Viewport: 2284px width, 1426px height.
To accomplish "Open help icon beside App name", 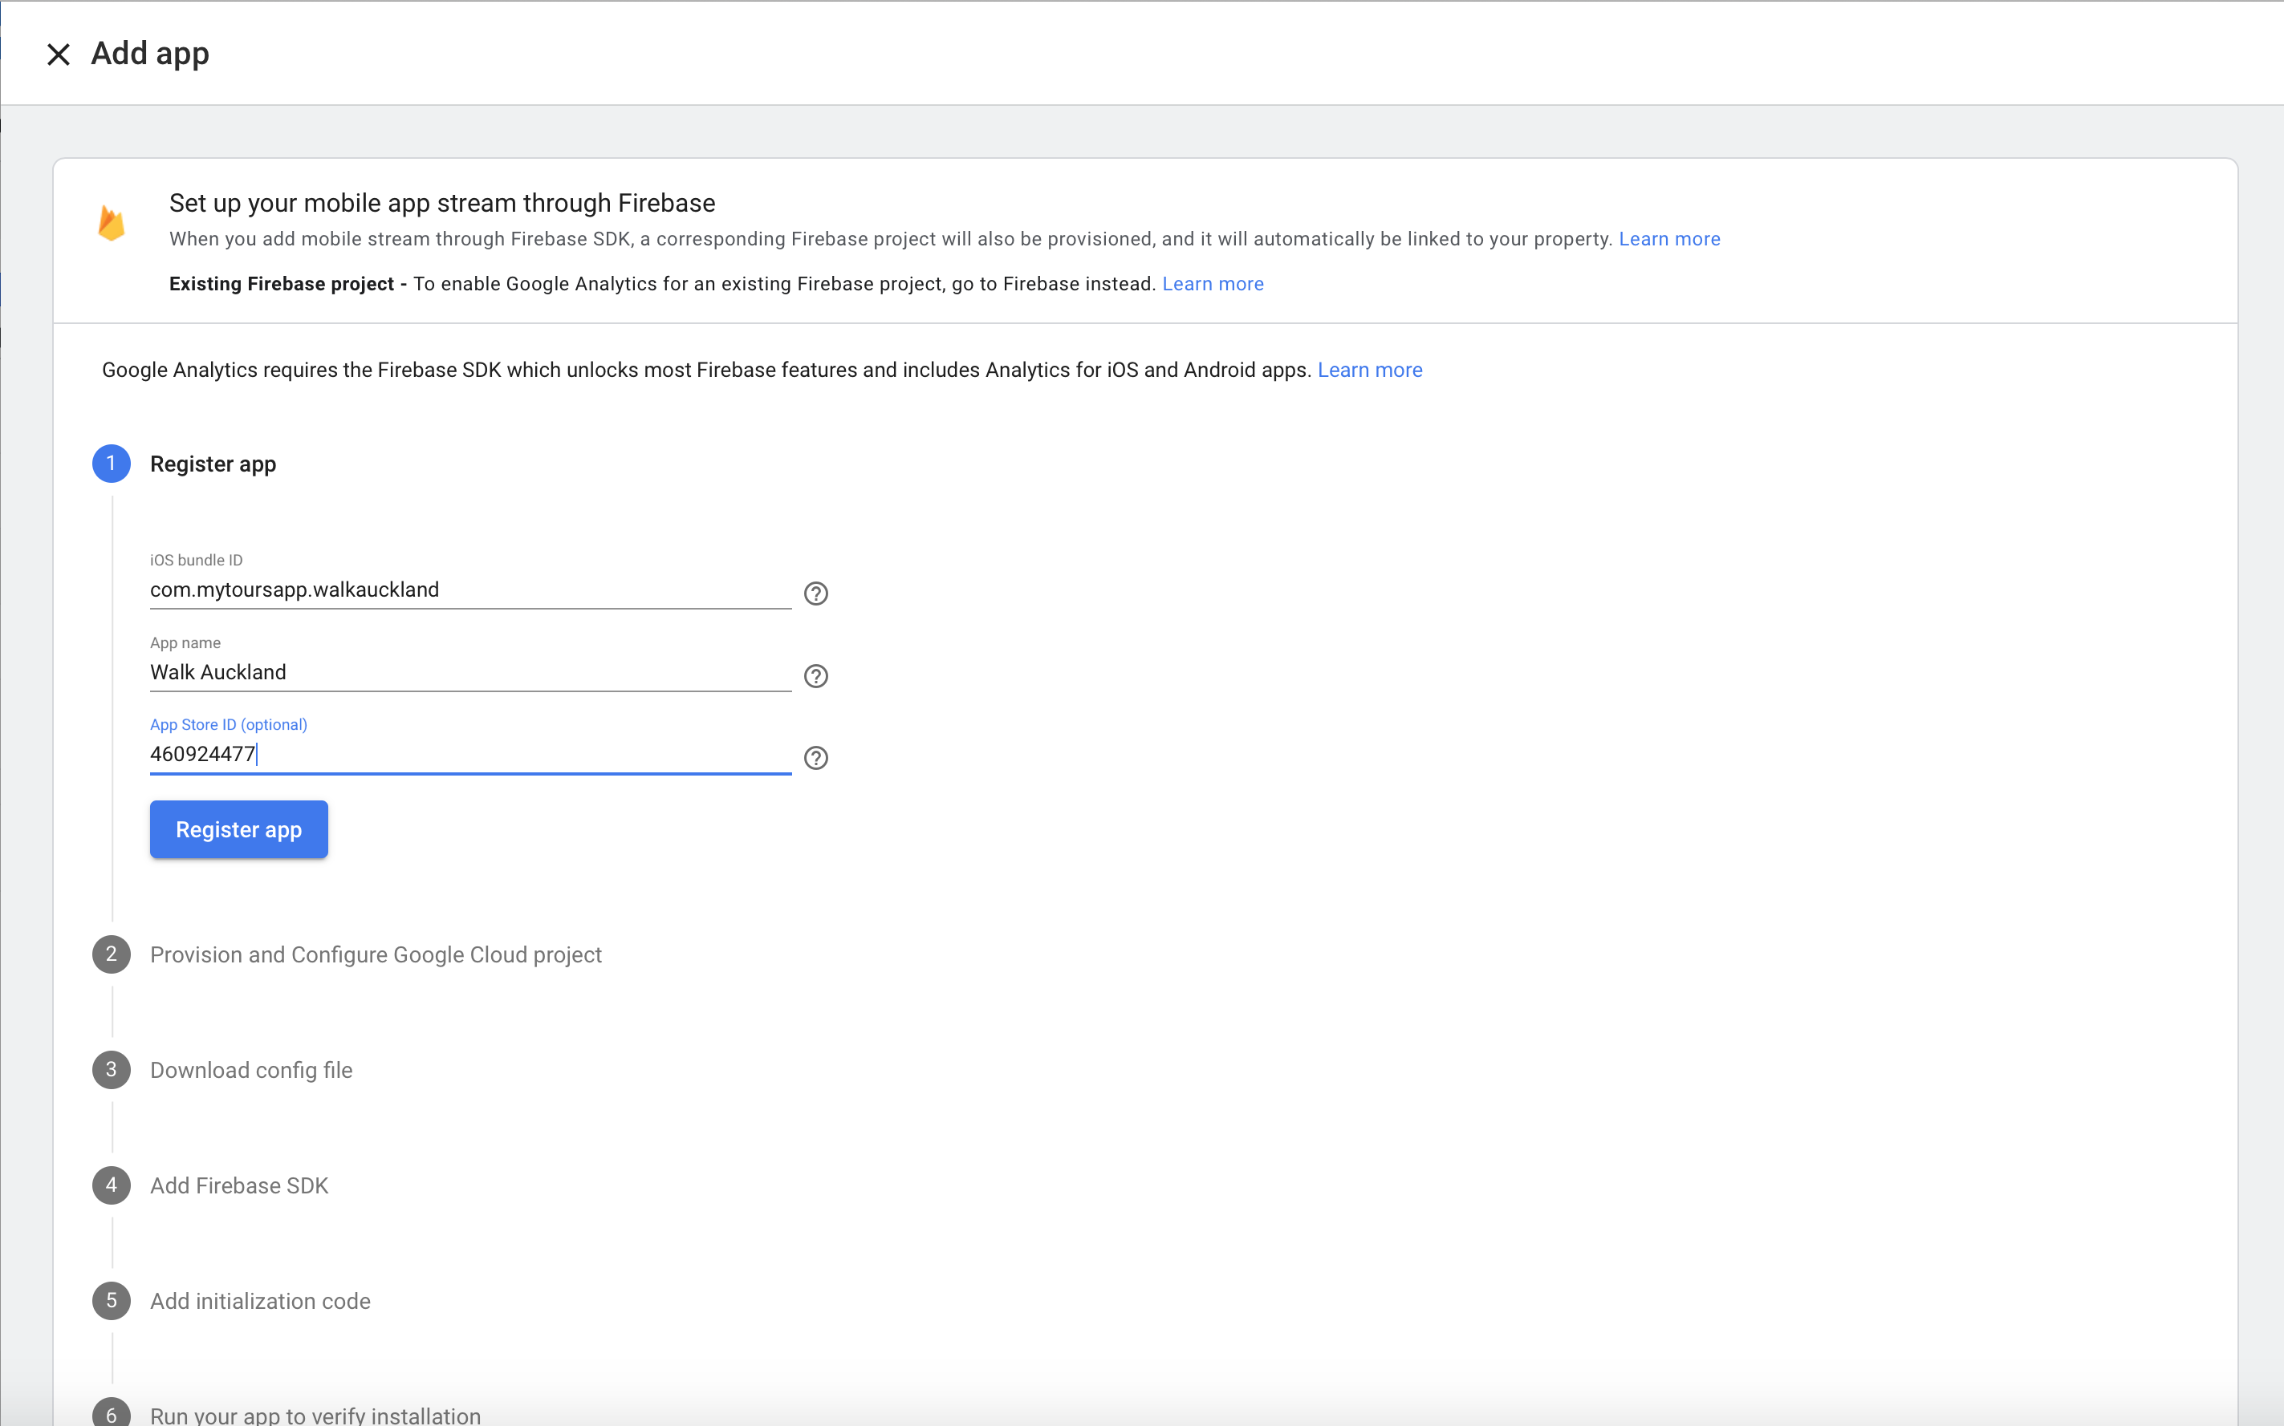I will click(x=815, y=676).
